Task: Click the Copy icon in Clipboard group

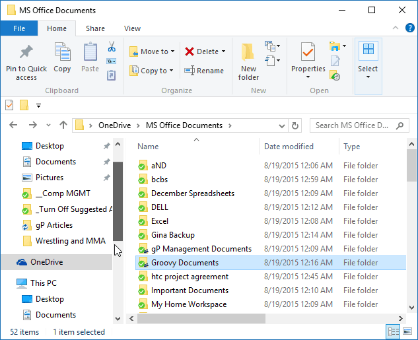Action: point(62,51)
